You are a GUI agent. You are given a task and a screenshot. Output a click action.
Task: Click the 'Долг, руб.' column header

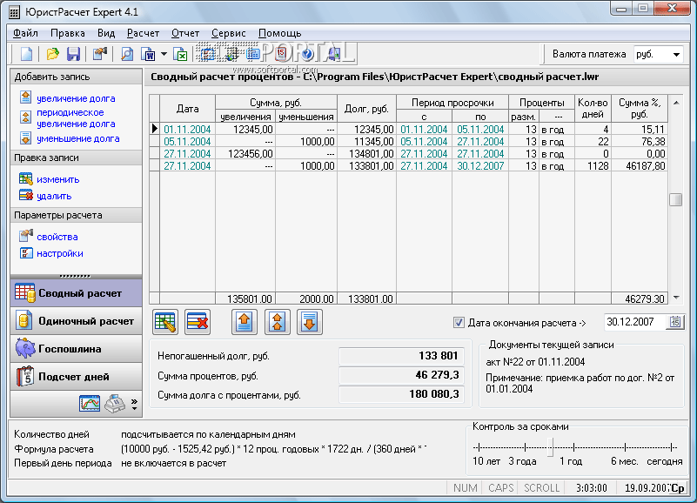point(366,109)
